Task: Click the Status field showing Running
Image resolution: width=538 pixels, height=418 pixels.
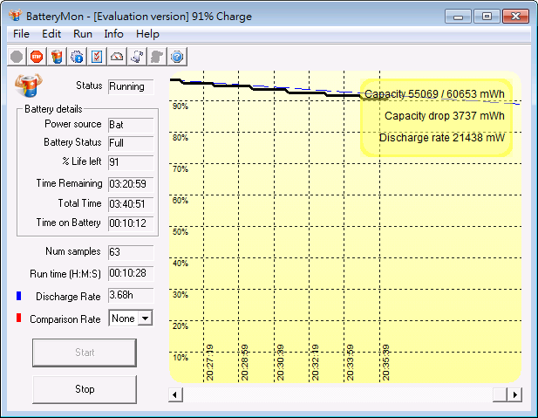Action: (x=131, y=86)
